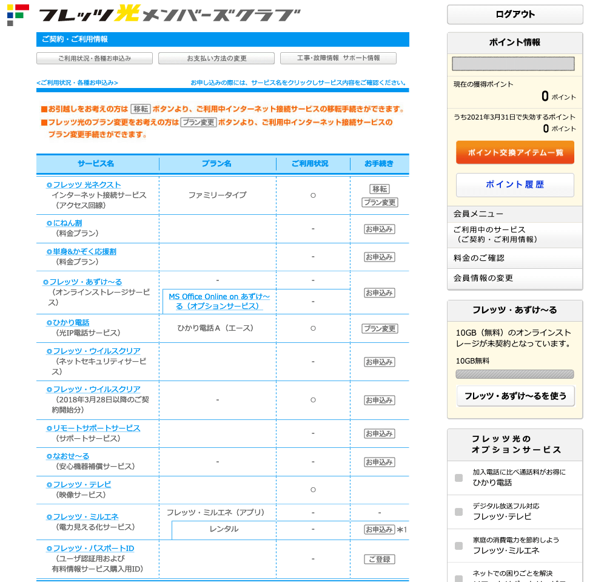
Task: Switch to the お支払い方法の変更 tab
Action: [x=216, y=58]
